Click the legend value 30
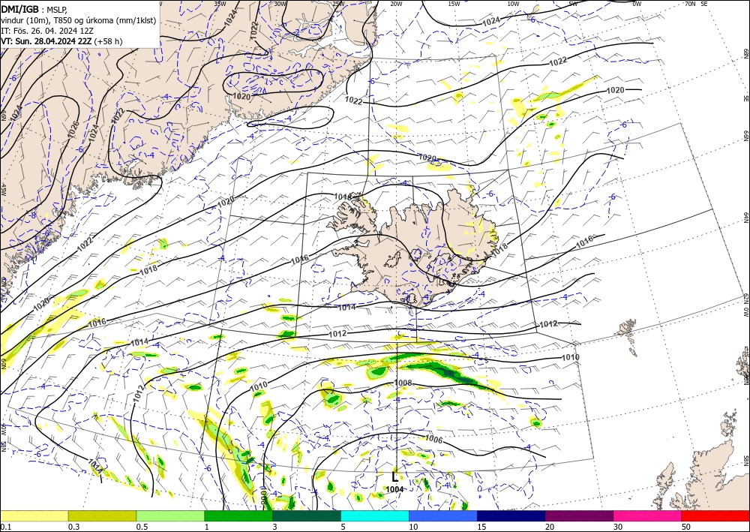This screenshot has height=532, width=750. pos(618,527)
